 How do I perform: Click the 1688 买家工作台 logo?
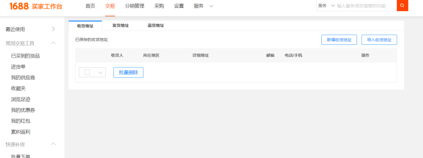pyautogui.click(x=36, y=6)
